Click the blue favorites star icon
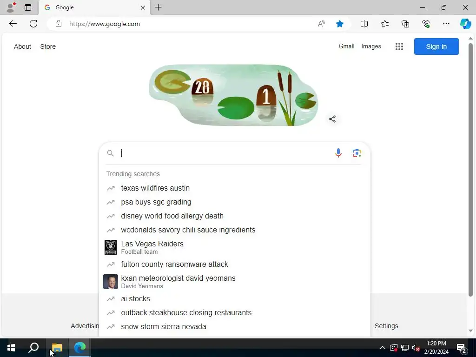 [340, 24]
